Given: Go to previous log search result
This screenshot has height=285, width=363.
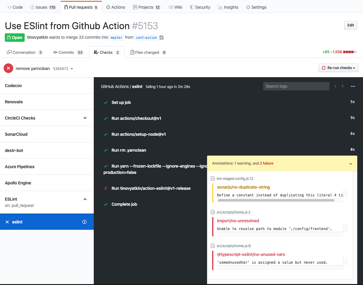Looking at the screenshot, I should [x=335, y=86].
